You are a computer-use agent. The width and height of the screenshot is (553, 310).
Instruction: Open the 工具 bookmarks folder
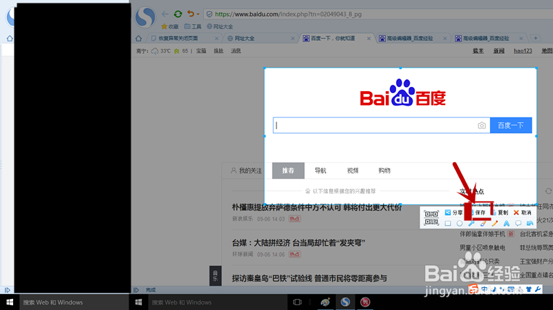pyautogui.click(x=193, y=26)
